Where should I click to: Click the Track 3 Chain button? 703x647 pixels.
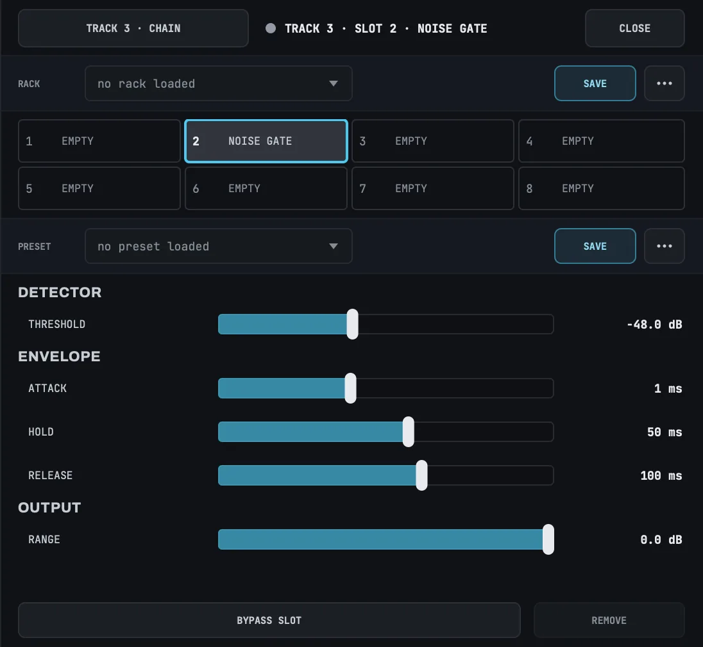tap(133, 28)
